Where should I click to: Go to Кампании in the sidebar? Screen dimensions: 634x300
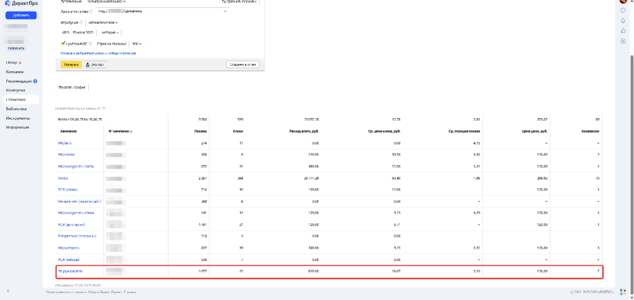pyautogui.click(x=15, y=72)
